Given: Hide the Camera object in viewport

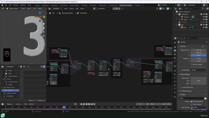Looking at the screenshot, I should pos(204,17).
